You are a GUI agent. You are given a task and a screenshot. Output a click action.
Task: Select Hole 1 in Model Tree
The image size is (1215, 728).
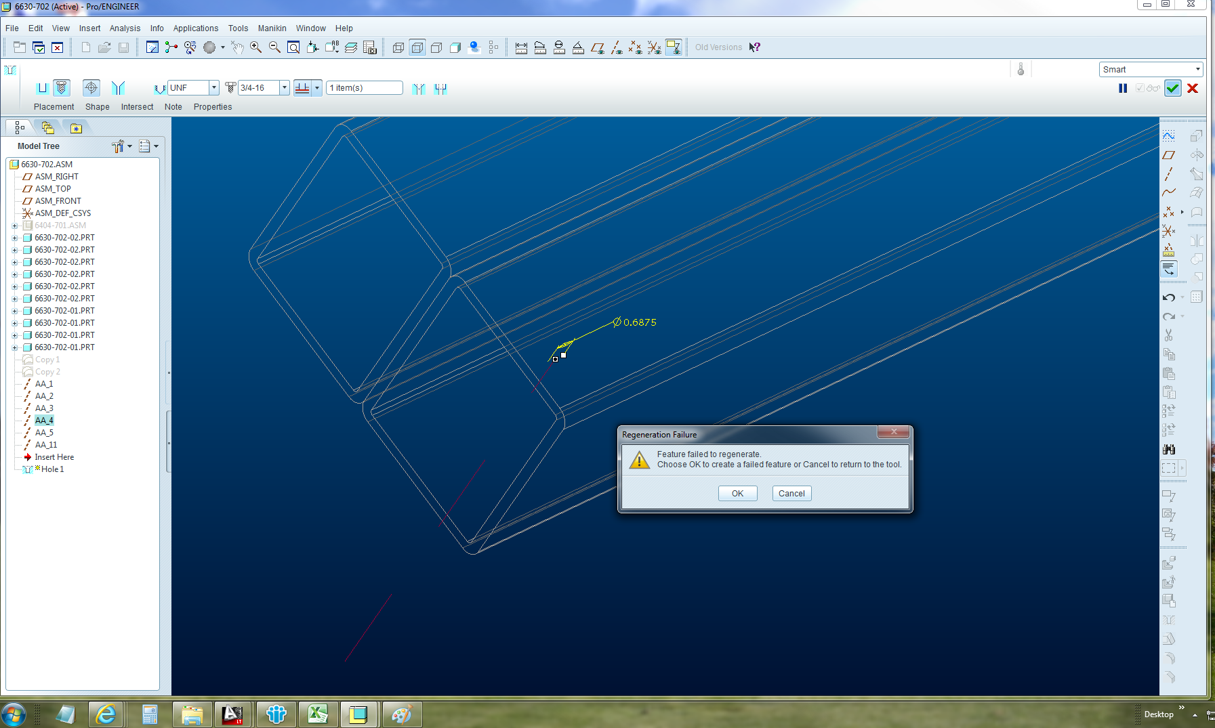click(x=52, y=469)
